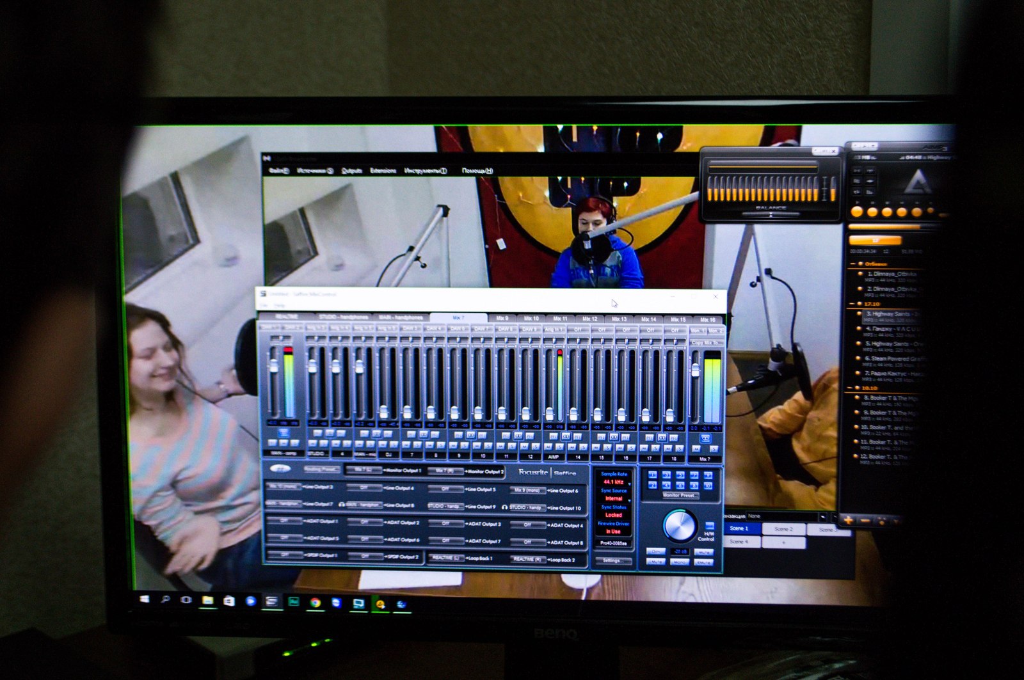
Task: Click the headphone icon beside Line Output 9
Action: tap(504, 507)
